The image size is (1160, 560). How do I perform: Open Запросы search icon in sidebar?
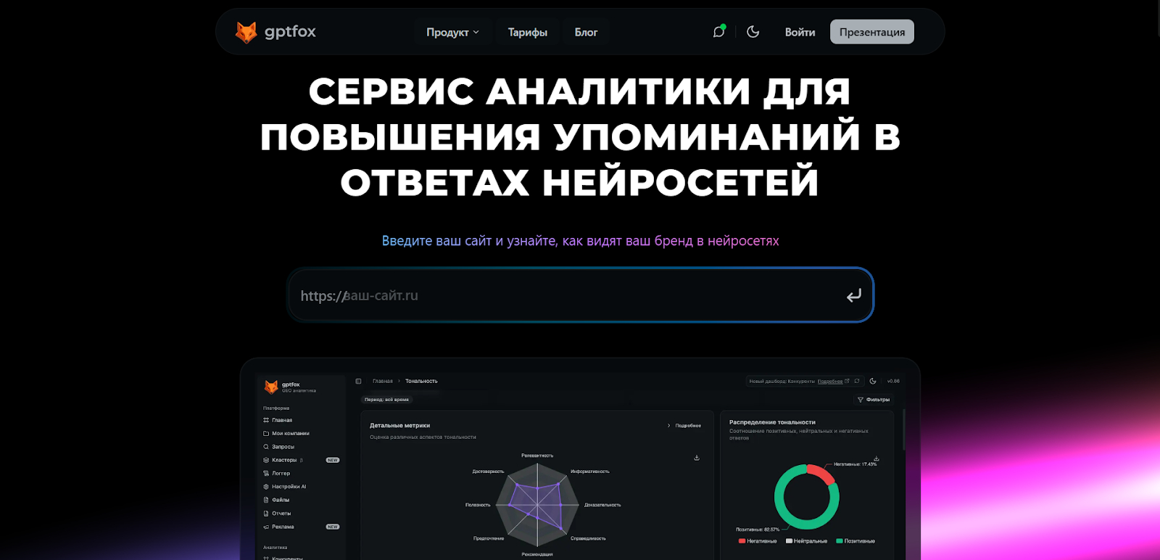coord(266,447)
